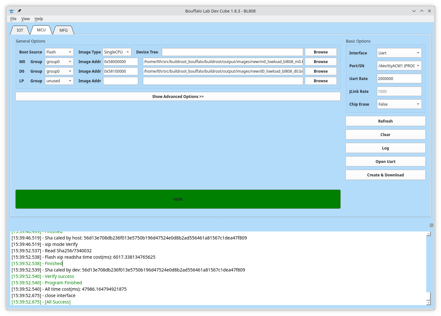
Task: Open the M0 Group dropdown
Action: pos(59,62)
